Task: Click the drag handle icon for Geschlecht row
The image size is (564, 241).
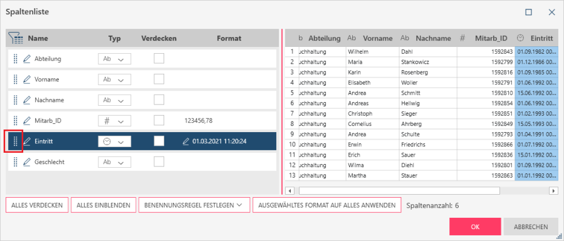Action: [x=15, y=162]
